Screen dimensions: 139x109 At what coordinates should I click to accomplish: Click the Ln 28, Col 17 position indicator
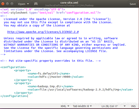(x=110, y=106)
